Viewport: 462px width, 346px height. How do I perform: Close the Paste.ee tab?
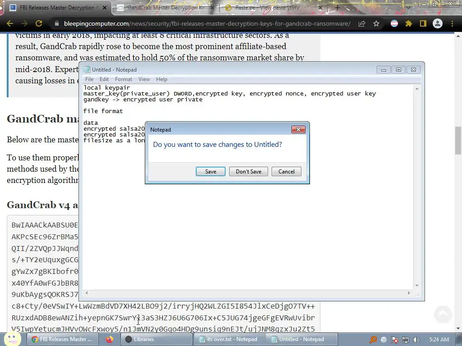(x=320, y=8)
